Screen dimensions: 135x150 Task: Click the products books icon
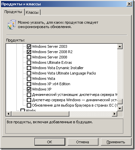pyautogui.click(x=12, y=24)
